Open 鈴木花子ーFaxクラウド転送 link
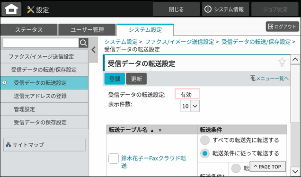The width and height of the screenshot is (301, 177). (153, 162)
